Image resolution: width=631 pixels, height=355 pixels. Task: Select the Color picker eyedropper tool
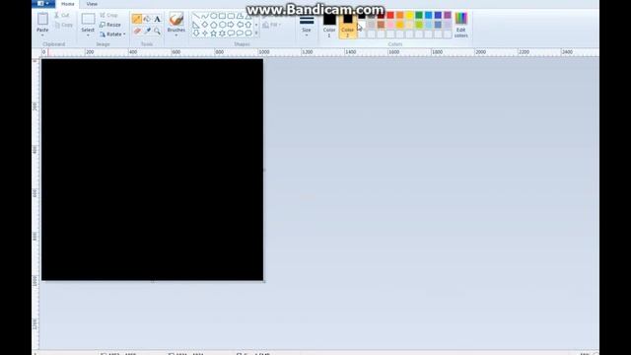(x=147, y=31)
